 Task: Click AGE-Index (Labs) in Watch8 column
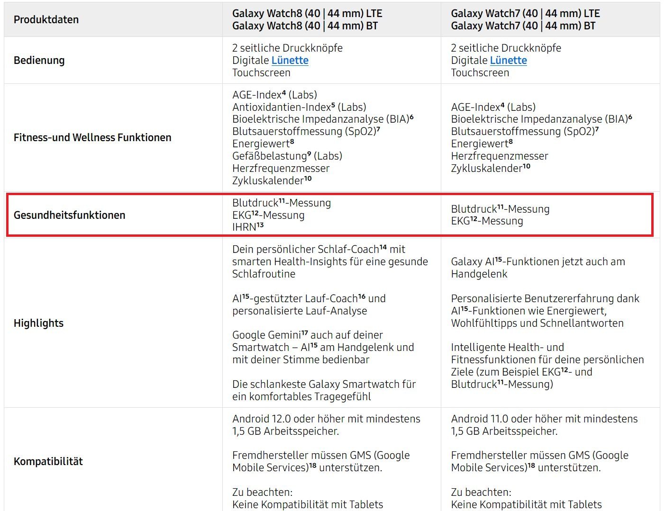click(x=274, y=95)
